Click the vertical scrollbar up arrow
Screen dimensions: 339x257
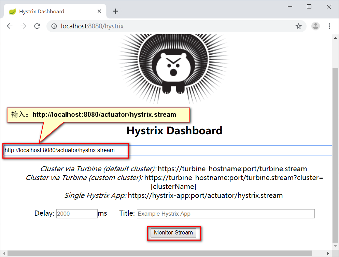click(x=335, y=38)
